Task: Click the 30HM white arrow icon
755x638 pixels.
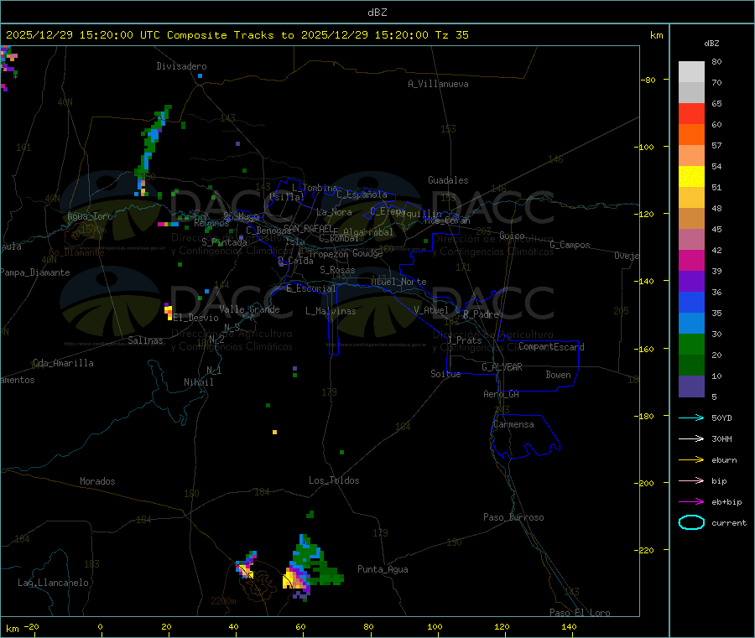Action: pyautogui.click(x=691, y=438)
